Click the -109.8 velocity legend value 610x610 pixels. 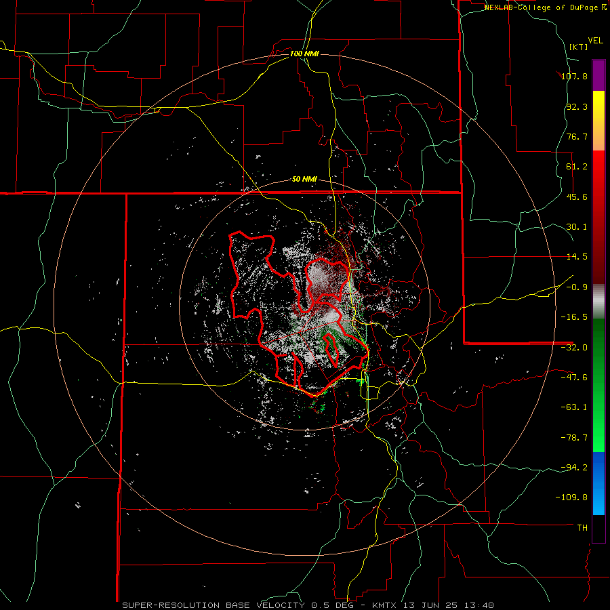(572, 497)
